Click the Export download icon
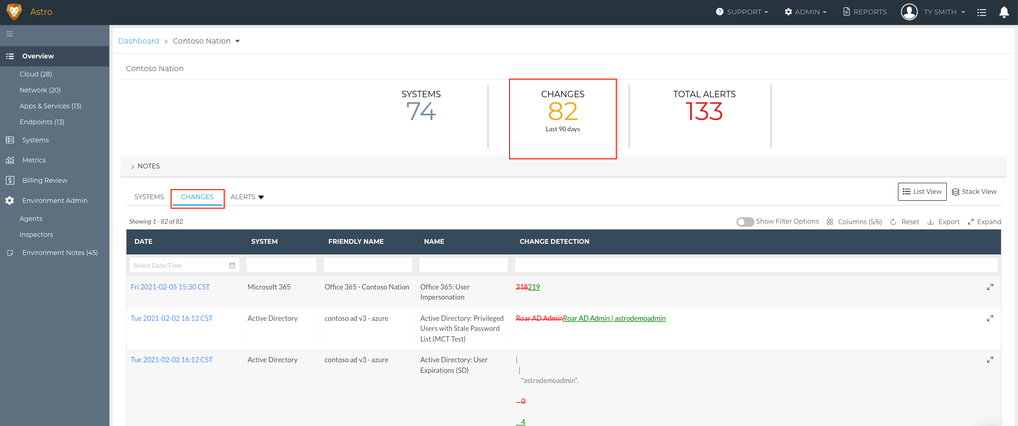Screen dimensions: 1018x426 [x=930, y=222]
